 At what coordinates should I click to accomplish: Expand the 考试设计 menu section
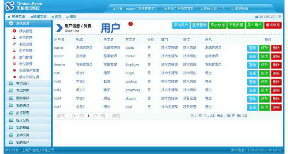(x=28, y=83)
